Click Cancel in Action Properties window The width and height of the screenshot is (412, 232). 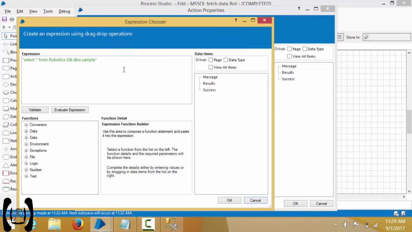coord(322,204)
